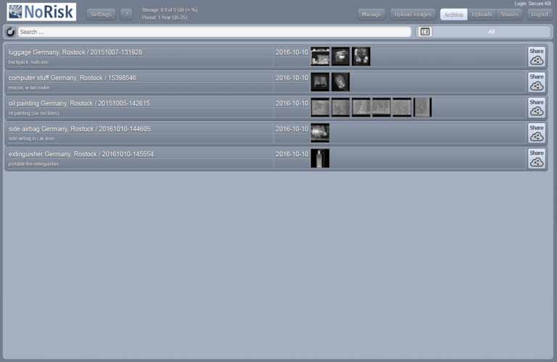The width and height of the screenshot is (557, 362).
Task: Open third luggage X-ray thumbnail
Action: [x=361, y=56]
